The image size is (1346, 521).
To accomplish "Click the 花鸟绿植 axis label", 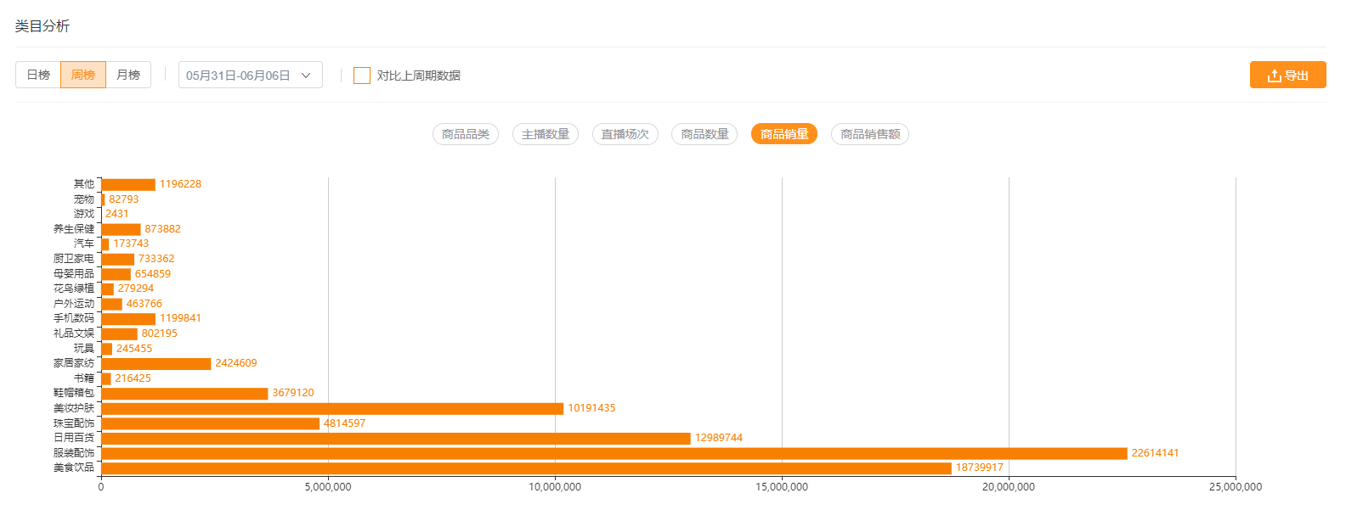I will pos(74,289).
